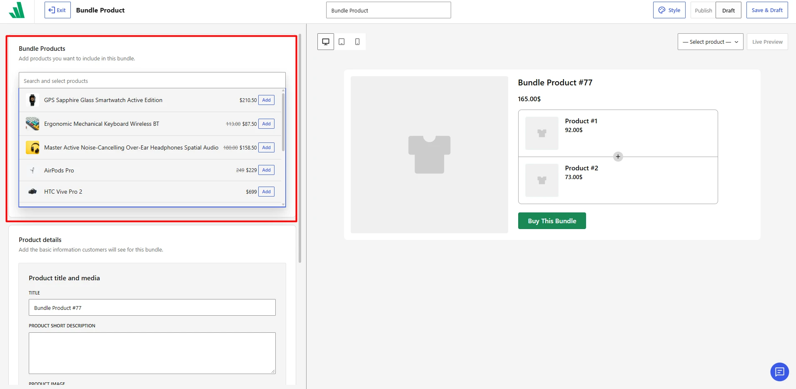Click Live Preview button

767,42
